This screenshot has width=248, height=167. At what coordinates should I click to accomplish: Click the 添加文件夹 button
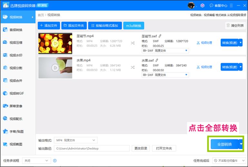pyautogui.click(x=74, y=26)
